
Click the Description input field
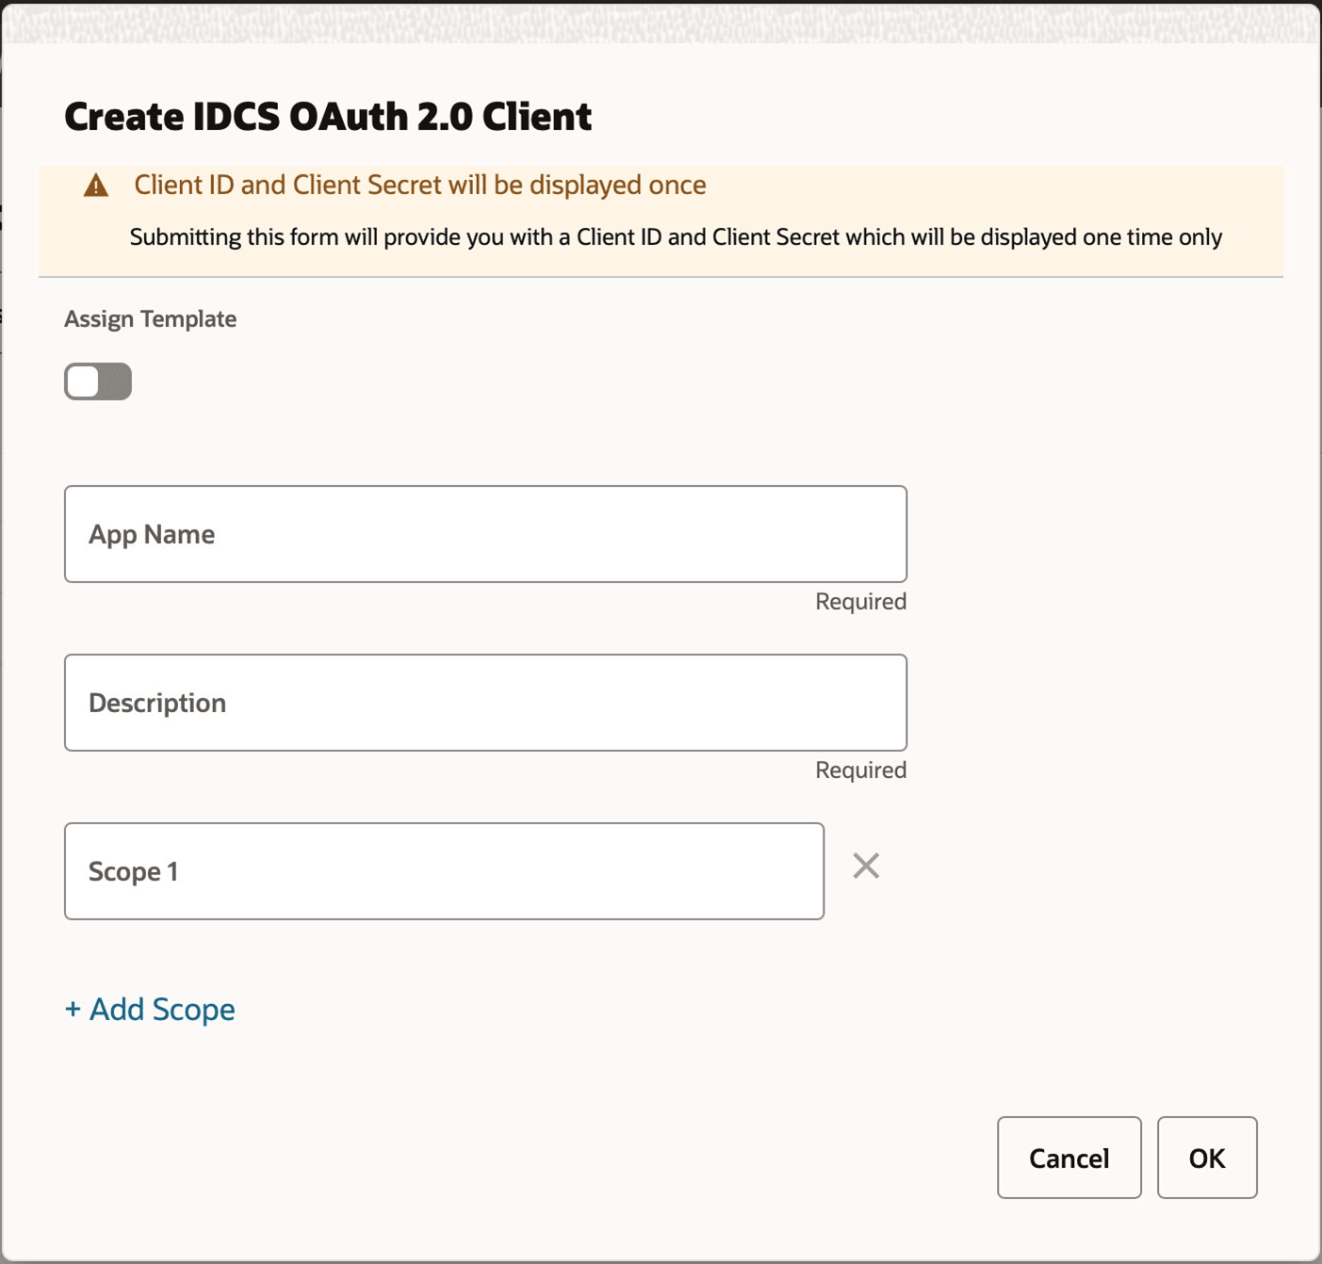coord(485,703)
